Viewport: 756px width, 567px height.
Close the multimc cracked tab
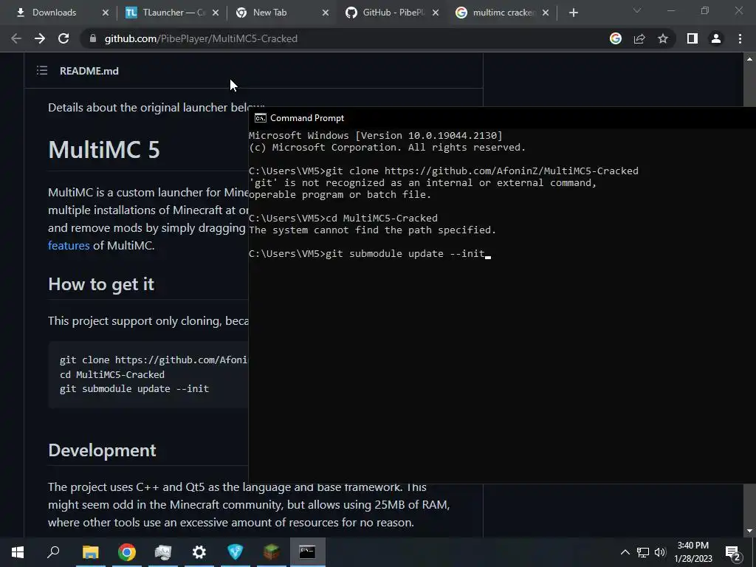546,13
